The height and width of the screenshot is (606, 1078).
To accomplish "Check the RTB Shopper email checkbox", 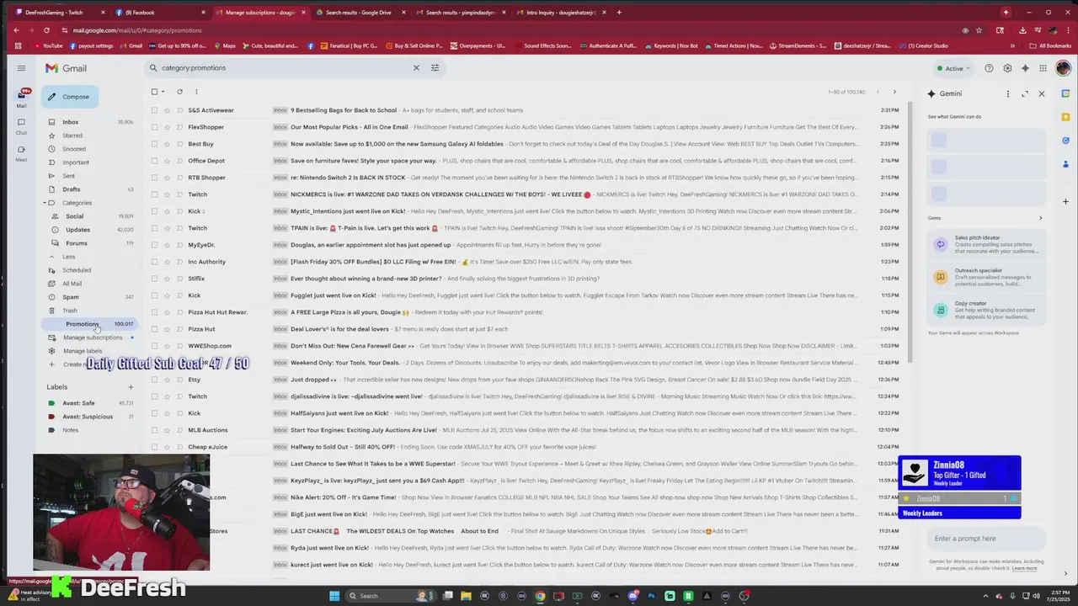I will pos(154,178).
